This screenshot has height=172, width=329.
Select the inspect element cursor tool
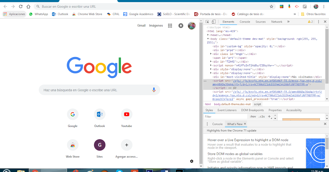click(208, 22)
